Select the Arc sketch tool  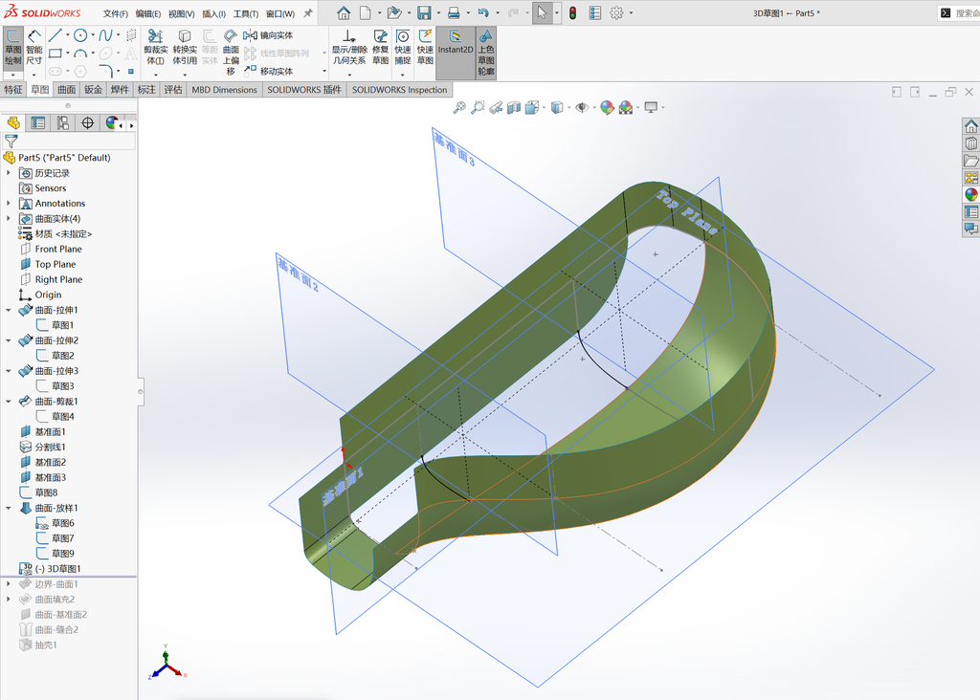(80, 54)
